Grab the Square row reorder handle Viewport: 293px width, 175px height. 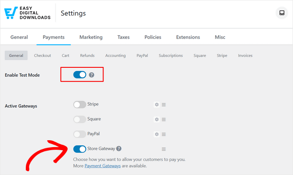[x=164, y=120]
